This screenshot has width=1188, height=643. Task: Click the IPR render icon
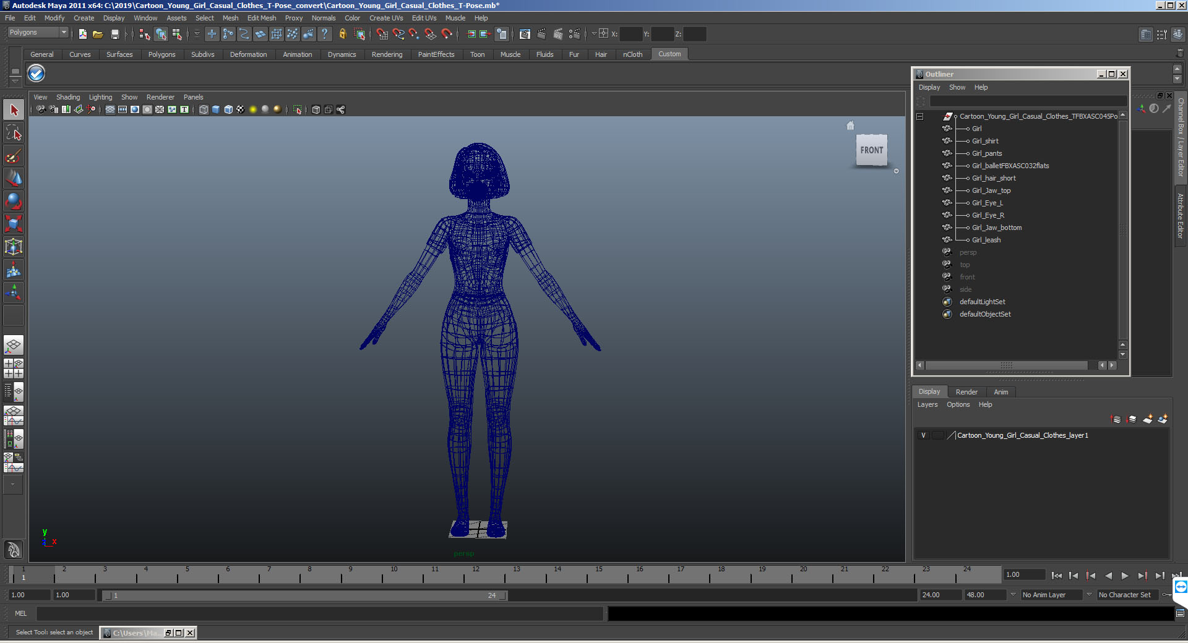tap(559, 34)
